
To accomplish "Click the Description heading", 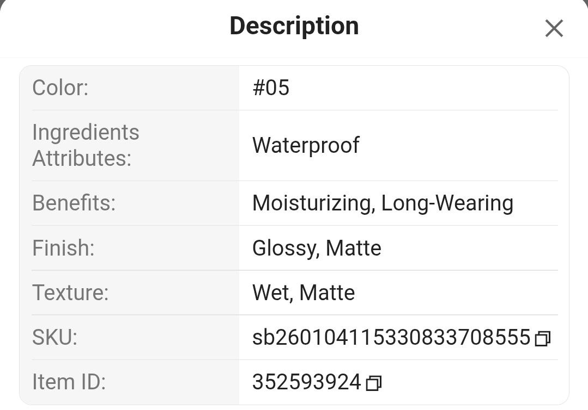I will 294,26.
